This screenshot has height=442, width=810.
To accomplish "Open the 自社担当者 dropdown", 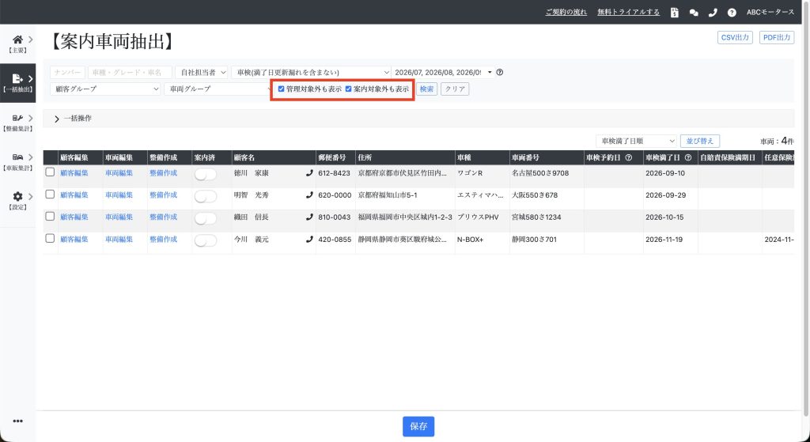I will tap(201, 72).
